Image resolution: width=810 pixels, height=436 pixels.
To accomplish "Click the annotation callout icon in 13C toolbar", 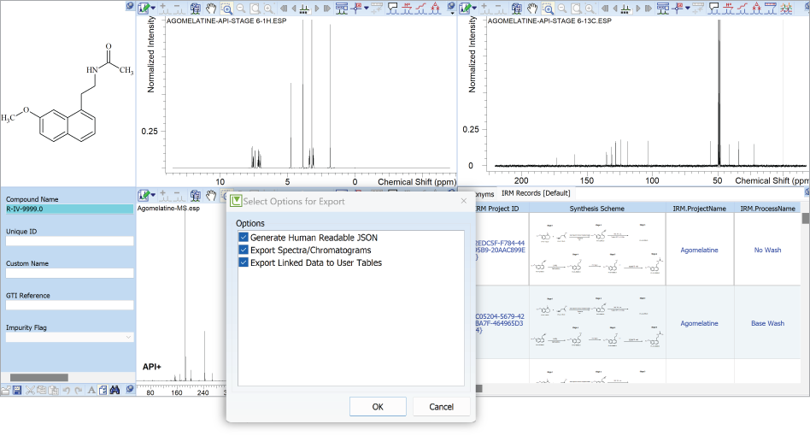I will 714,9.
